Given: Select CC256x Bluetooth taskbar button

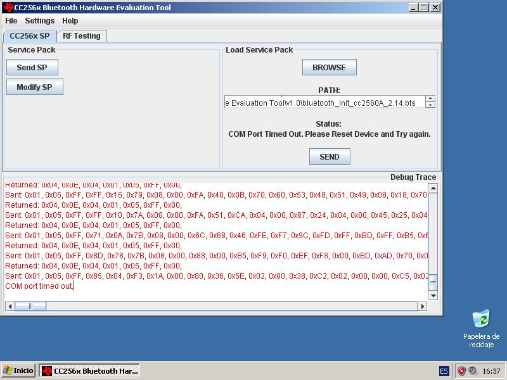Looking at the screenshot, I should (x=89, y=370).
